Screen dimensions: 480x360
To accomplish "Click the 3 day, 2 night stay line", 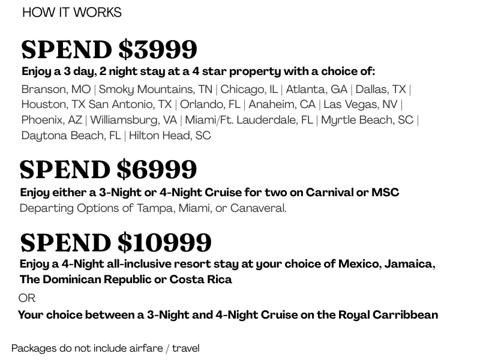I will pos(198,71).
